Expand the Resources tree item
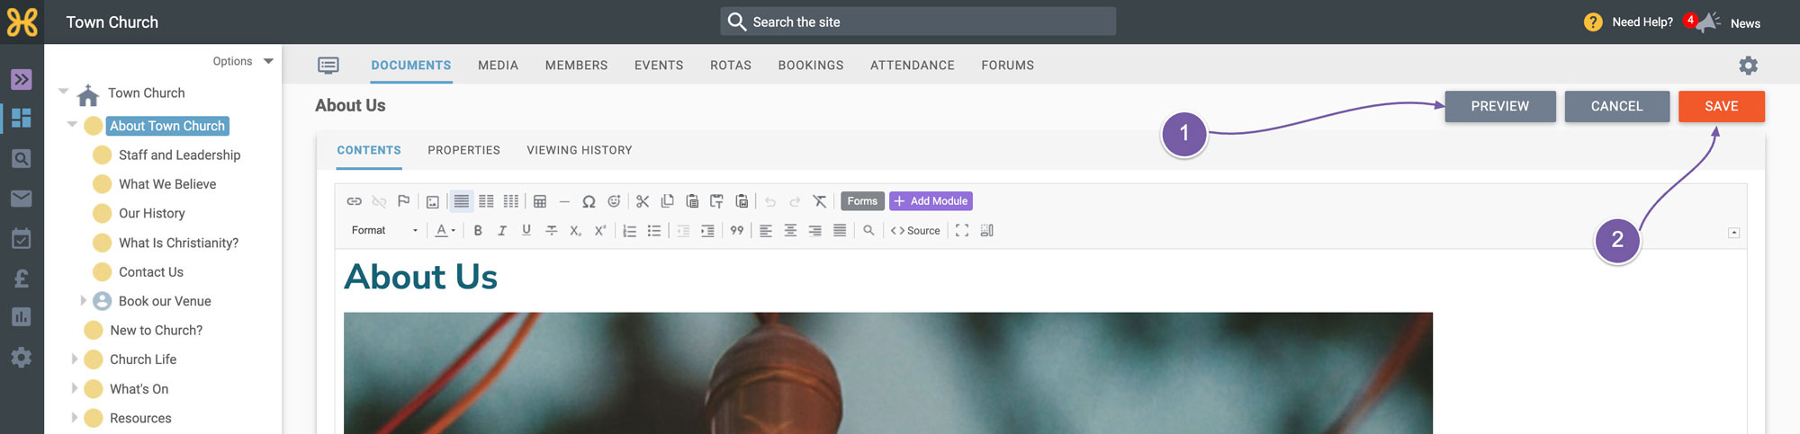Viewport: 1800px width, 434px height. pos(74,418)
